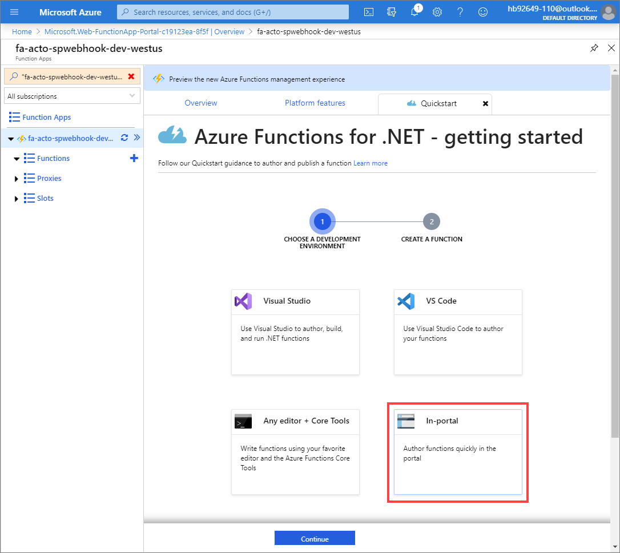Collapse the fa-acto-spwebhook-dev tree node
The width and height of the screenshot is (620, 553).
[11, 139]
